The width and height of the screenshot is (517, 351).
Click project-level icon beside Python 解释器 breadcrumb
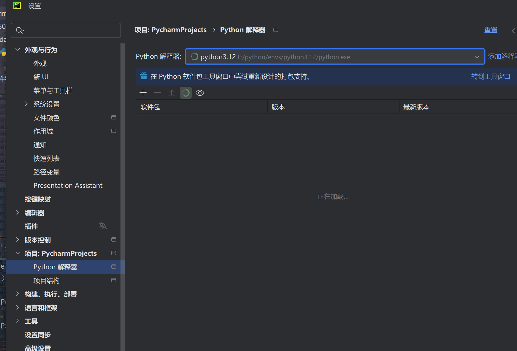pyautogui.click(x=276, y=30)
